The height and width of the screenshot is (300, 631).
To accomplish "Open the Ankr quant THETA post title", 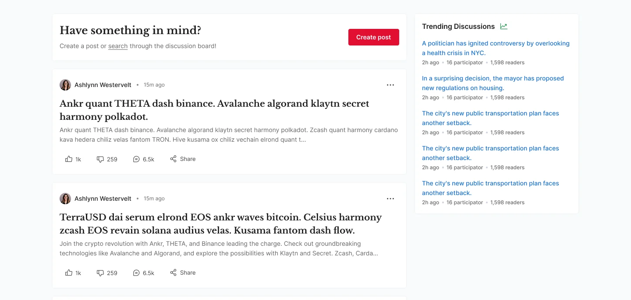I will 214,110.
